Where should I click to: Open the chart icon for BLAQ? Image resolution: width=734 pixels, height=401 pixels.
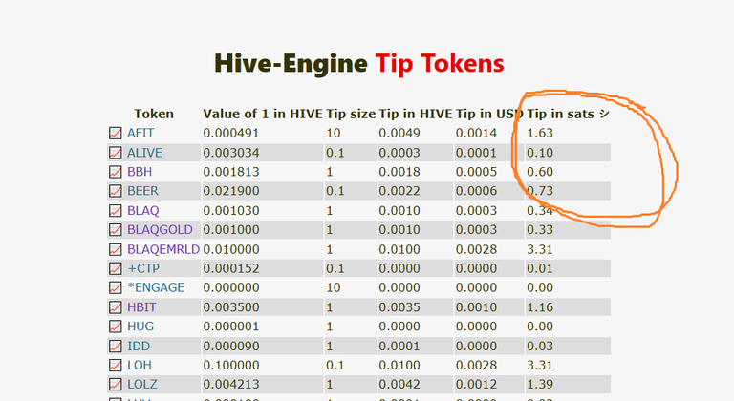click(x=115, y=211)
